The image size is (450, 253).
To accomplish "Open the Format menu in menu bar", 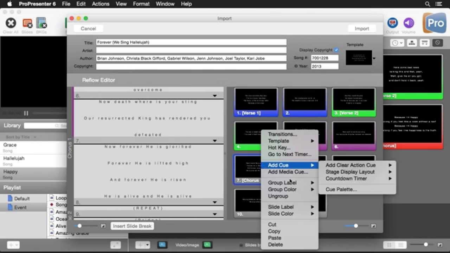I will [x=141, y=4].
